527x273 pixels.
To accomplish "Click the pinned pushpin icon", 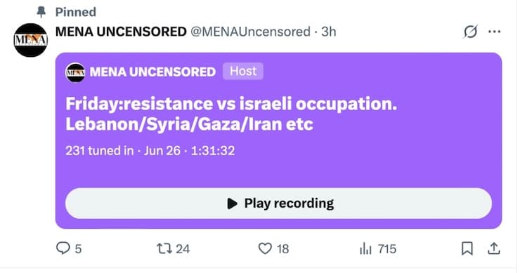I will pyautogui.click(x=41, y=12).
